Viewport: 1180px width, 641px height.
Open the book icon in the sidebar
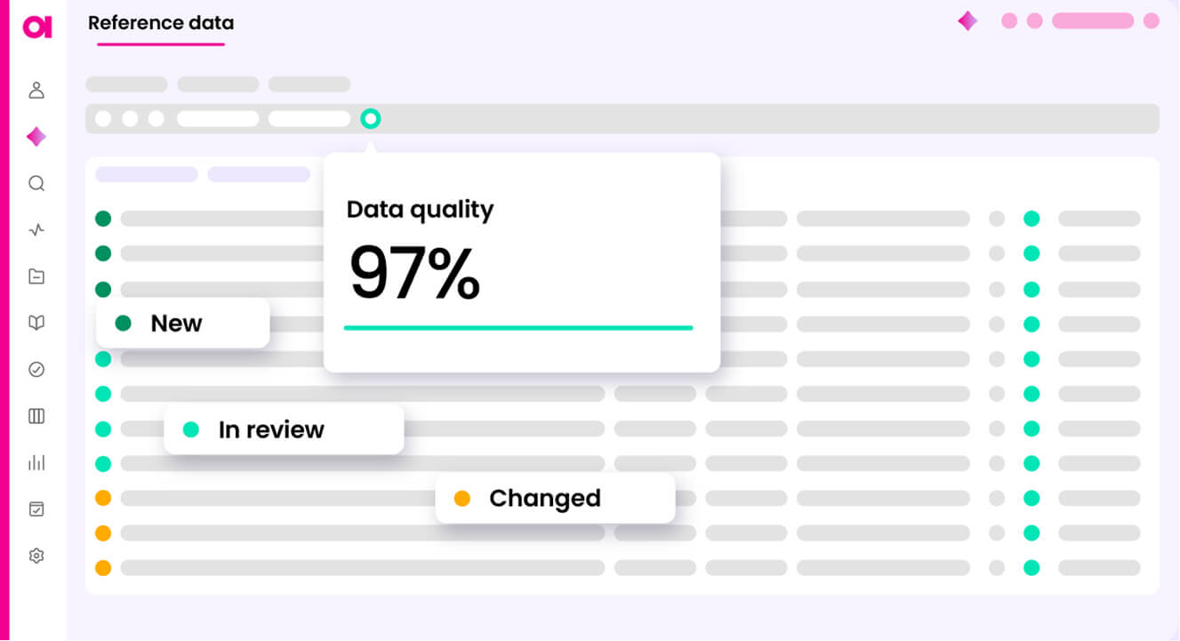(x=36, y=323)
